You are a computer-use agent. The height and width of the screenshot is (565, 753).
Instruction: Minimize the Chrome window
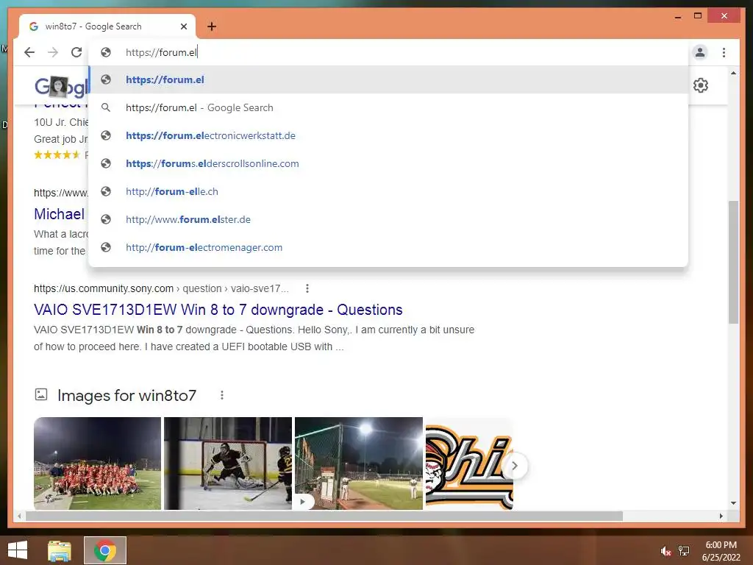[x=678, y=17]
